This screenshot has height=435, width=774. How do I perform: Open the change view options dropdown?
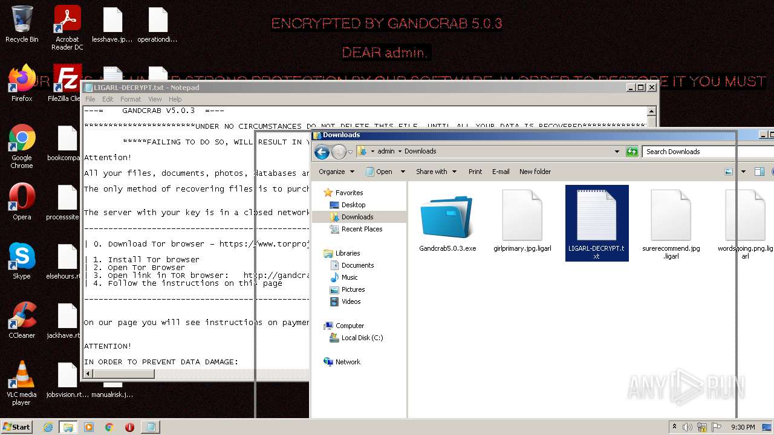(743, 172)
